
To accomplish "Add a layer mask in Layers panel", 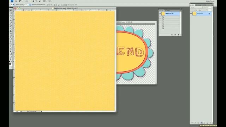I will [198, 123].
